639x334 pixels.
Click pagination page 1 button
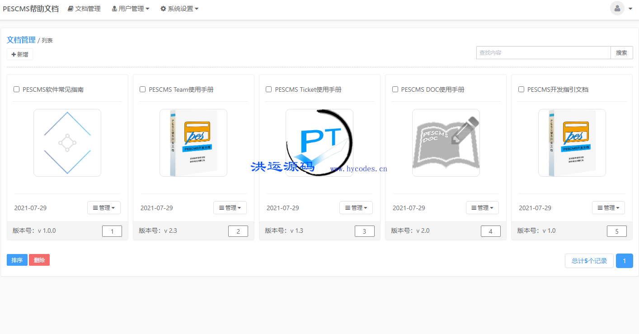pyautogui.click(x=625, y=261)
